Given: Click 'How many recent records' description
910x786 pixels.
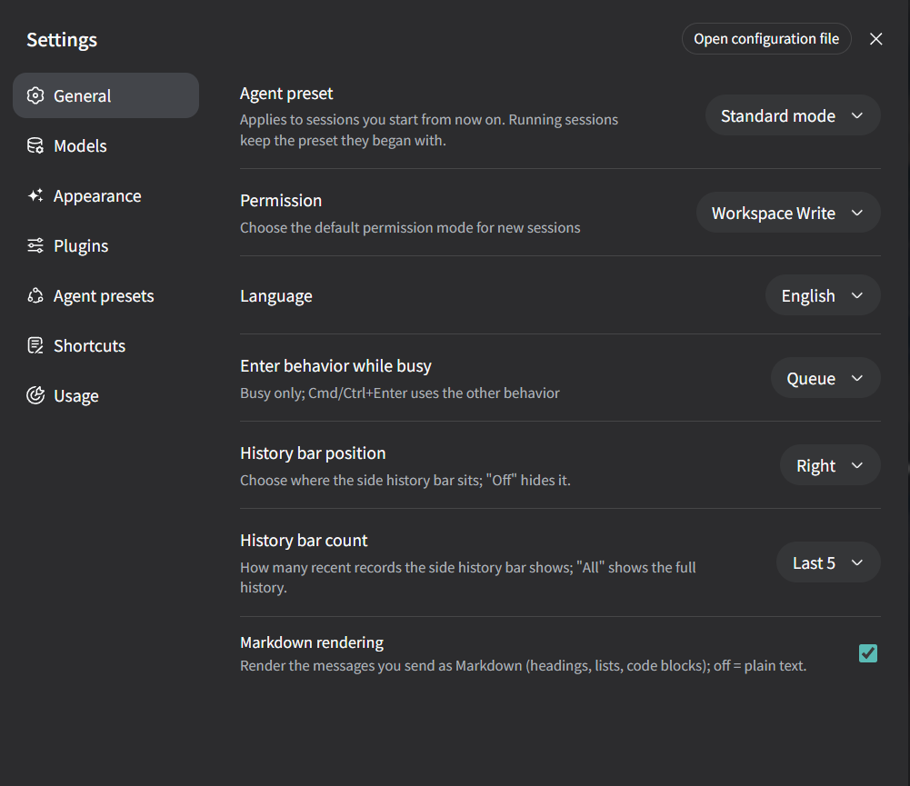Looking at the screenshot, I should click(x=468, y=577).
